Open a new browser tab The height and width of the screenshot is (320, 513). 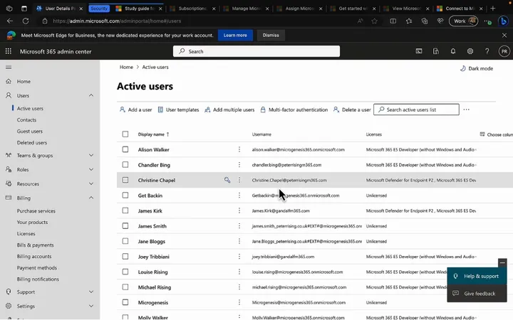(493, 9)
